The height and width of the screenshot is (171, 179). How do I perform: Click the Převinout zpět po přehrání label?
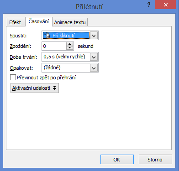[x=46, y=78]
